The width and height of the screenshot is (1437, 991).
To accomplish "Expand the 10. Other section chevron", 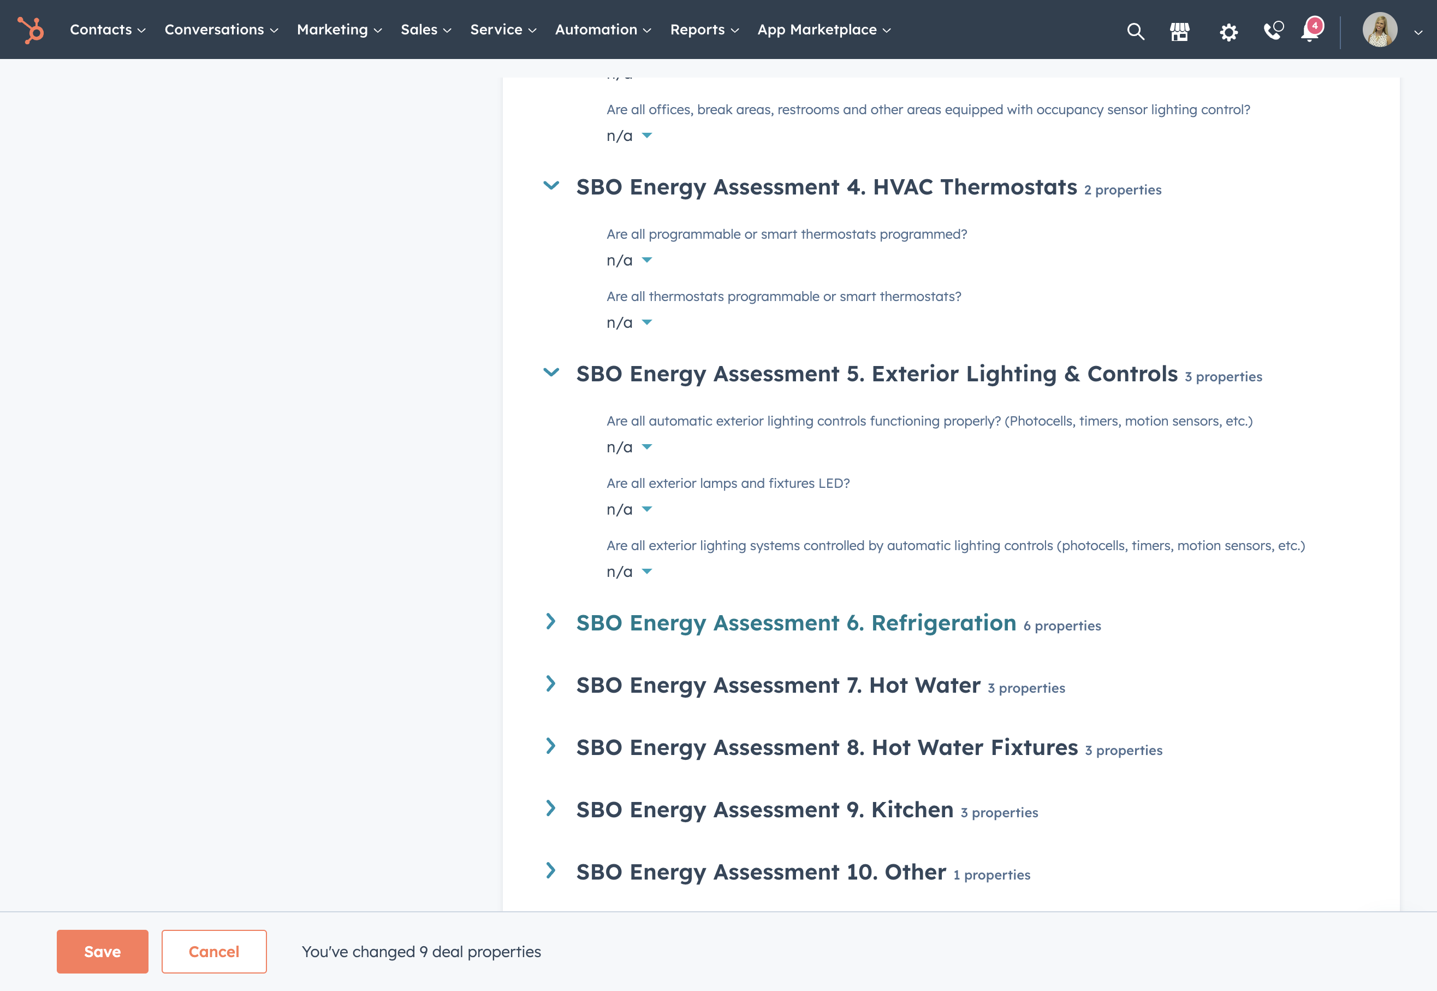I will (x=551, y=871).
